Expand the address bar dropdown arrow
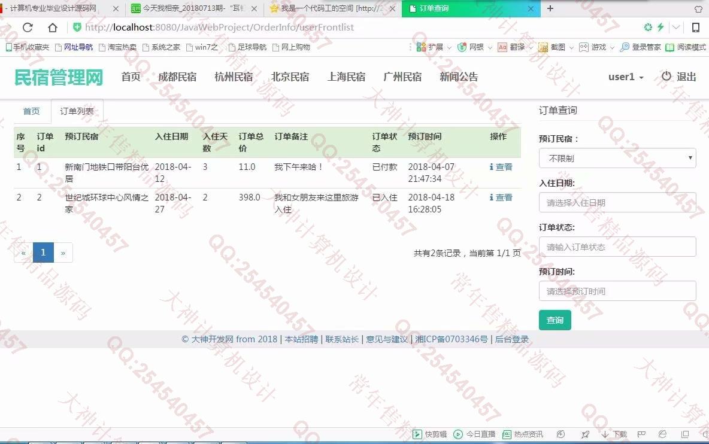 click(676, 28)
